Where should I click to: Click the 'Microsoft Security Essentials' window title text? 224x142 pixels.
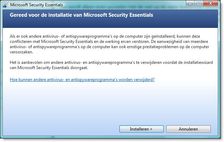click(x=37, y=5)
